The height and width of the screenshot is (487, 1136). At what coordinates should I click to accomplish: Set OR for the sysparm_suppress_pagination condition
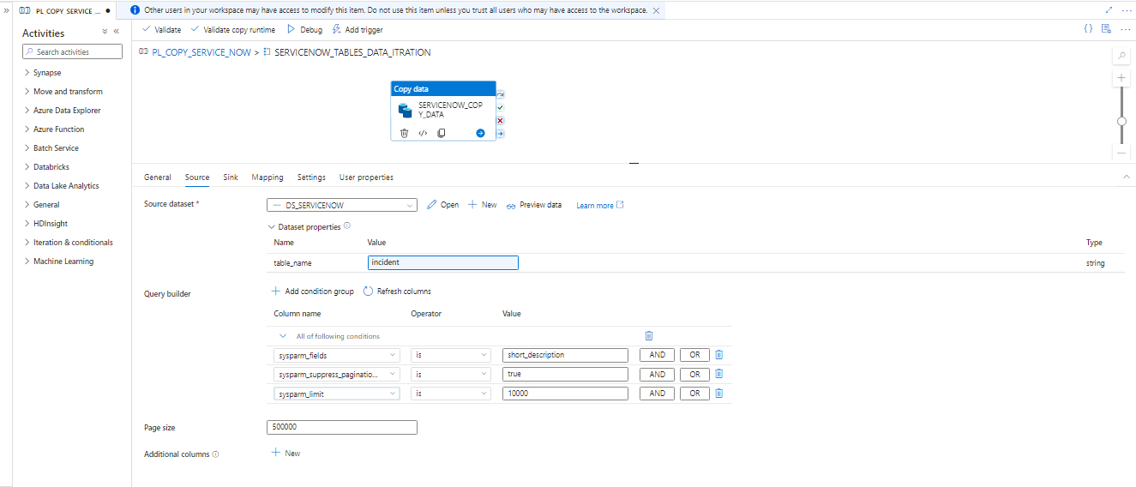click(694, 374)
